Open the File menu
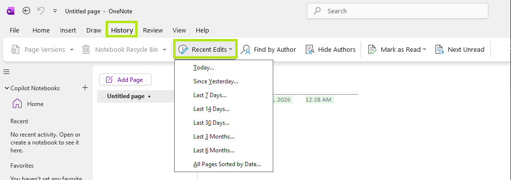This screenshot has width=511, height=180. click(14, 30)
